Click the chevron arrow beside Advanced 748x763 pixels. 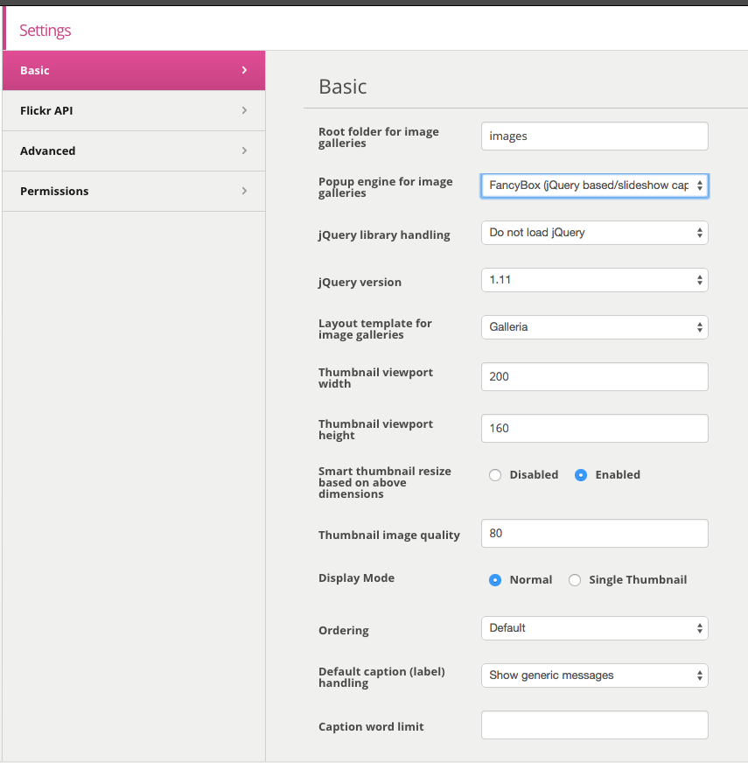(244, 150)
